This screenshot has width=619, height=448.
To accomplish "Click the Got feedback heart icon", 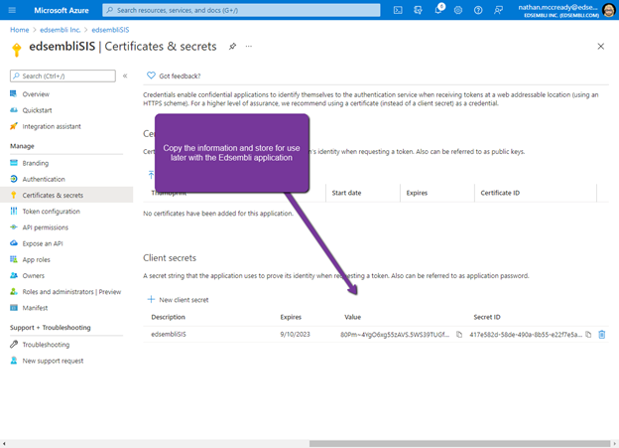I will 151,75.
